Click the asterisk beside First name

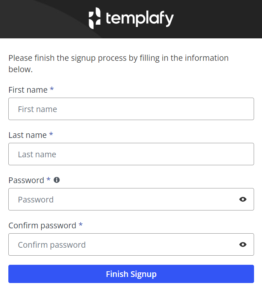coord(52,89)
